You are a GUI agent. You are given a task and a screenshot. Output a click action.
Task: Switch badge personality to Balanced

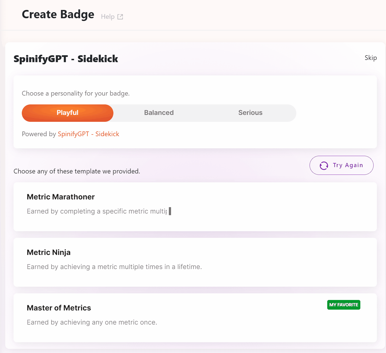159,113
